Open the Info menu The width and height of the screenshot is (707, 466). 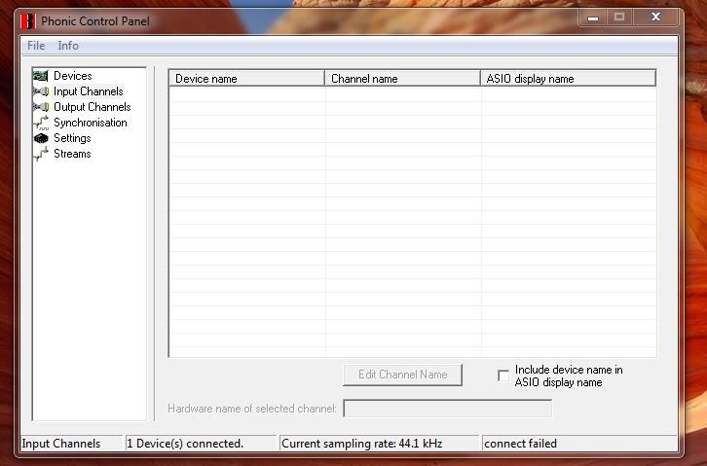click(68, 46)
